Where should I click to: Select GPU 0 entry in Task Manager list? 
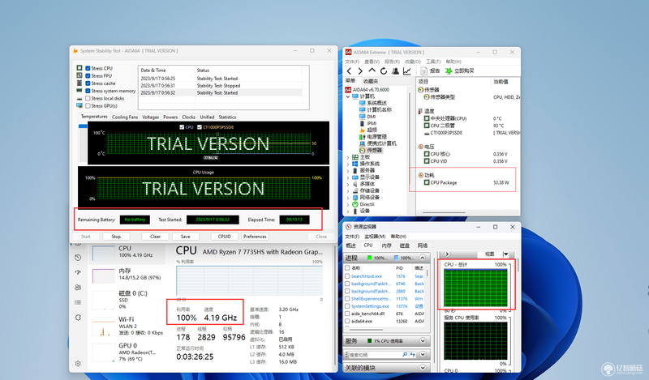pyautogui.click(x=127, y=352)
